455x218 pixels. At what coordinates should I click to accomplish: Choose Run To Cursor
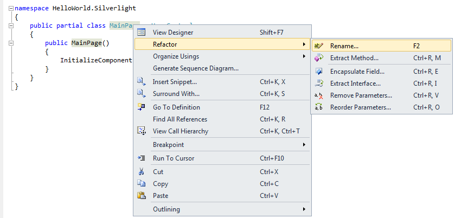point(222,158)
